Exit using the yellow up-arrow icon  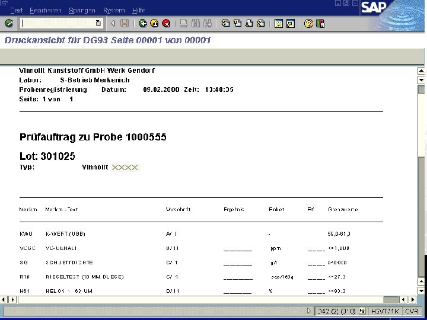154,23
